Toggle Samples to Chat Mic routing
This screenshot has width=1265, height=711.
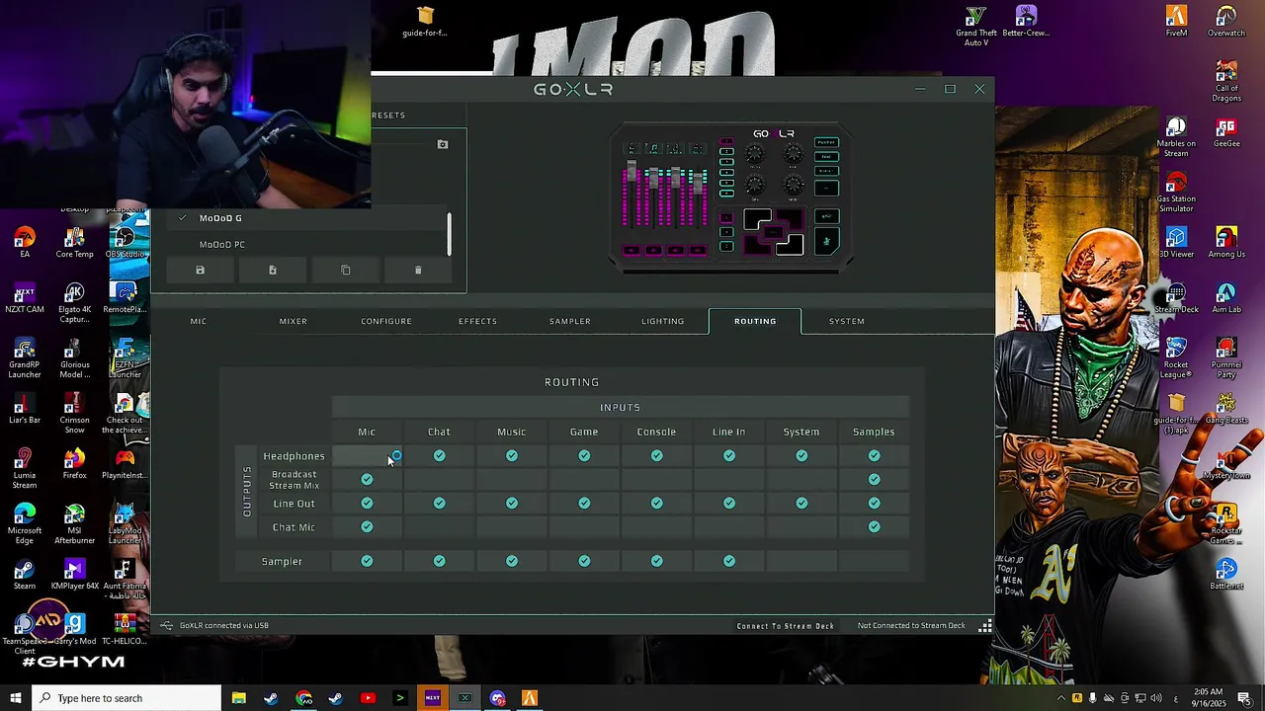874,527
